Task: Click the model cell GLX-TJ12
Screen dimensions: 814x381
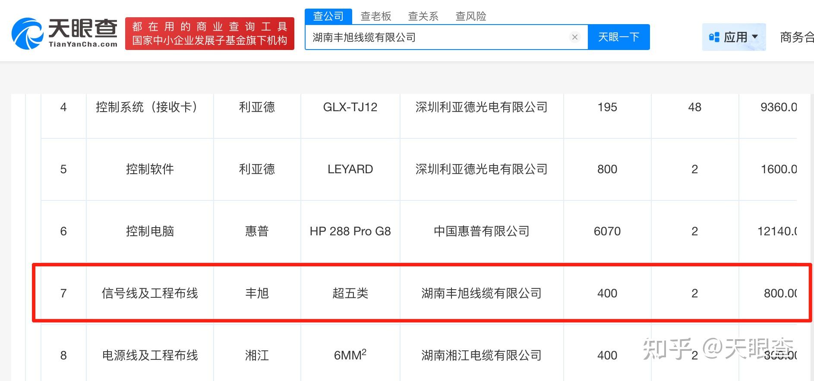Action: pos(350,107)
